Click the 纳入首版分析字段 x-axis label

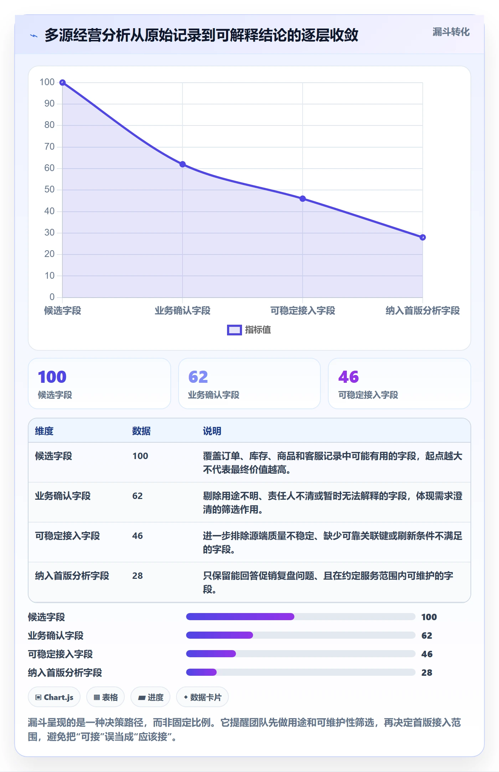point(423,310)
